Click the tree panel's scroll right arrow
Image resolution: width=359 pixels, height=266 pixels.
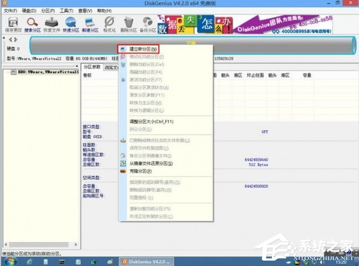tap(76, 244)
